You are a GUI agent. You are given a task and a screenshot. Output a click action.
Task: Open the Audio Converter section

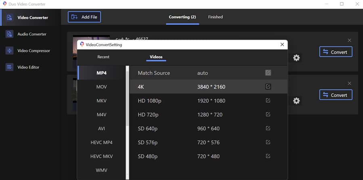click(x=31, y=34)
